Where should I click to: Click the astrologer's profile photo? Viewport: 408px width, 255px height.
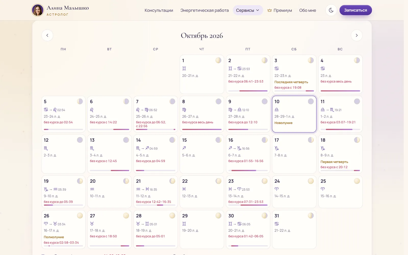pyautogui.click(x=38, y=10)
